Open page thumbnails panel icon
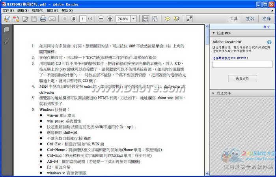This screenshot has height=177, width=276. 6,30
